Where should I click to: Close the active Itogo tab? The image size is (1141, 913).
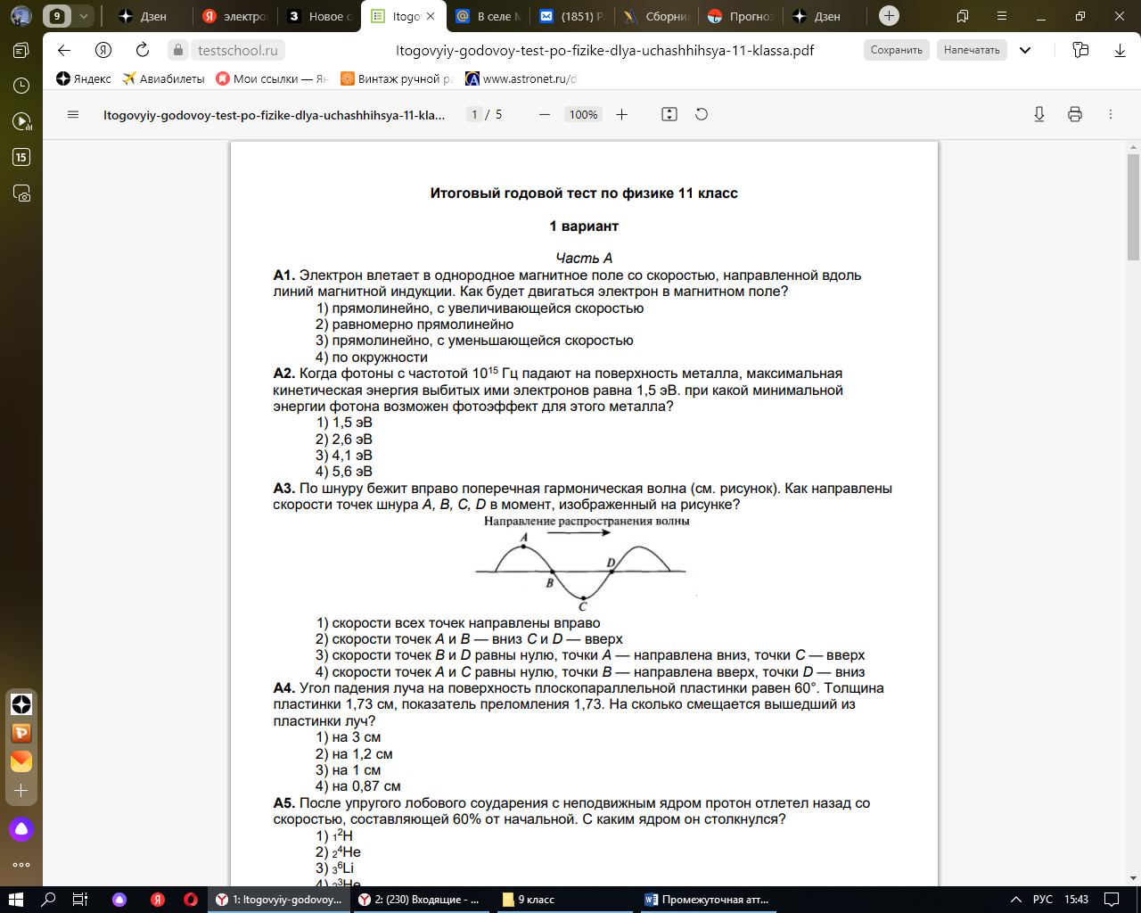[431, 16]
